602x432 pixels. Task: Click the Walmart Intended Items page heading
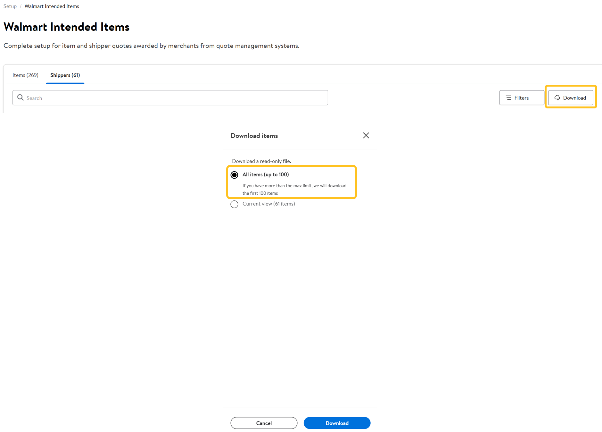coord(67,27)
